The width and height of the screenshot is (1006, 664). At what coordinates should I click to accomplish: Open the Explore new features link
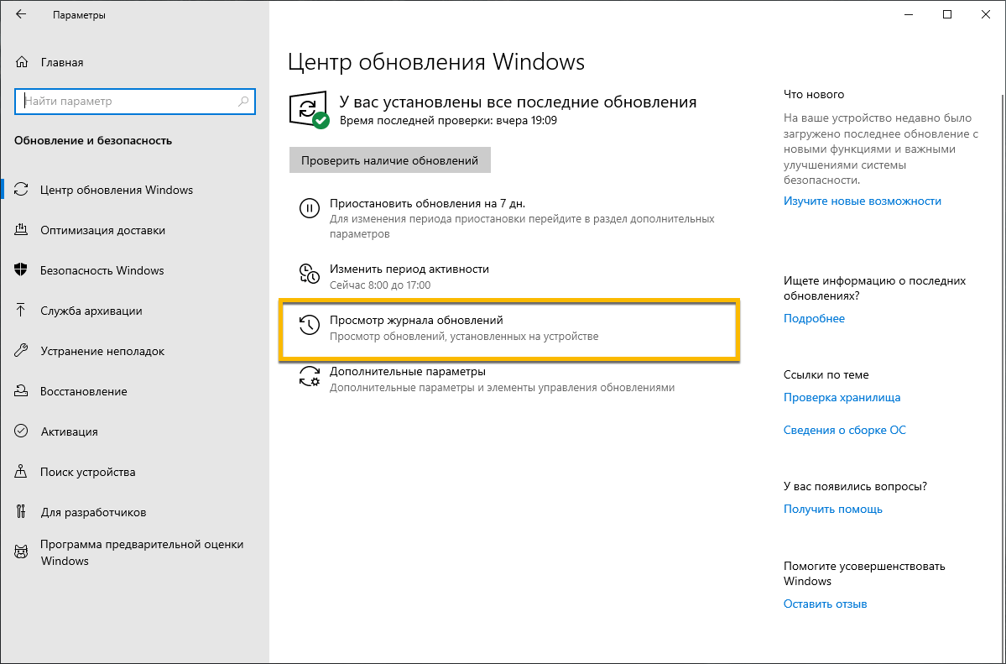[862, 201]
